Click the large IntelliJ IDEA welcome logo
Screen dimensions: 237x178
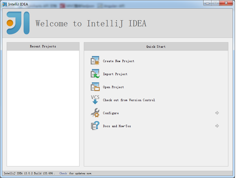point(18,23)
